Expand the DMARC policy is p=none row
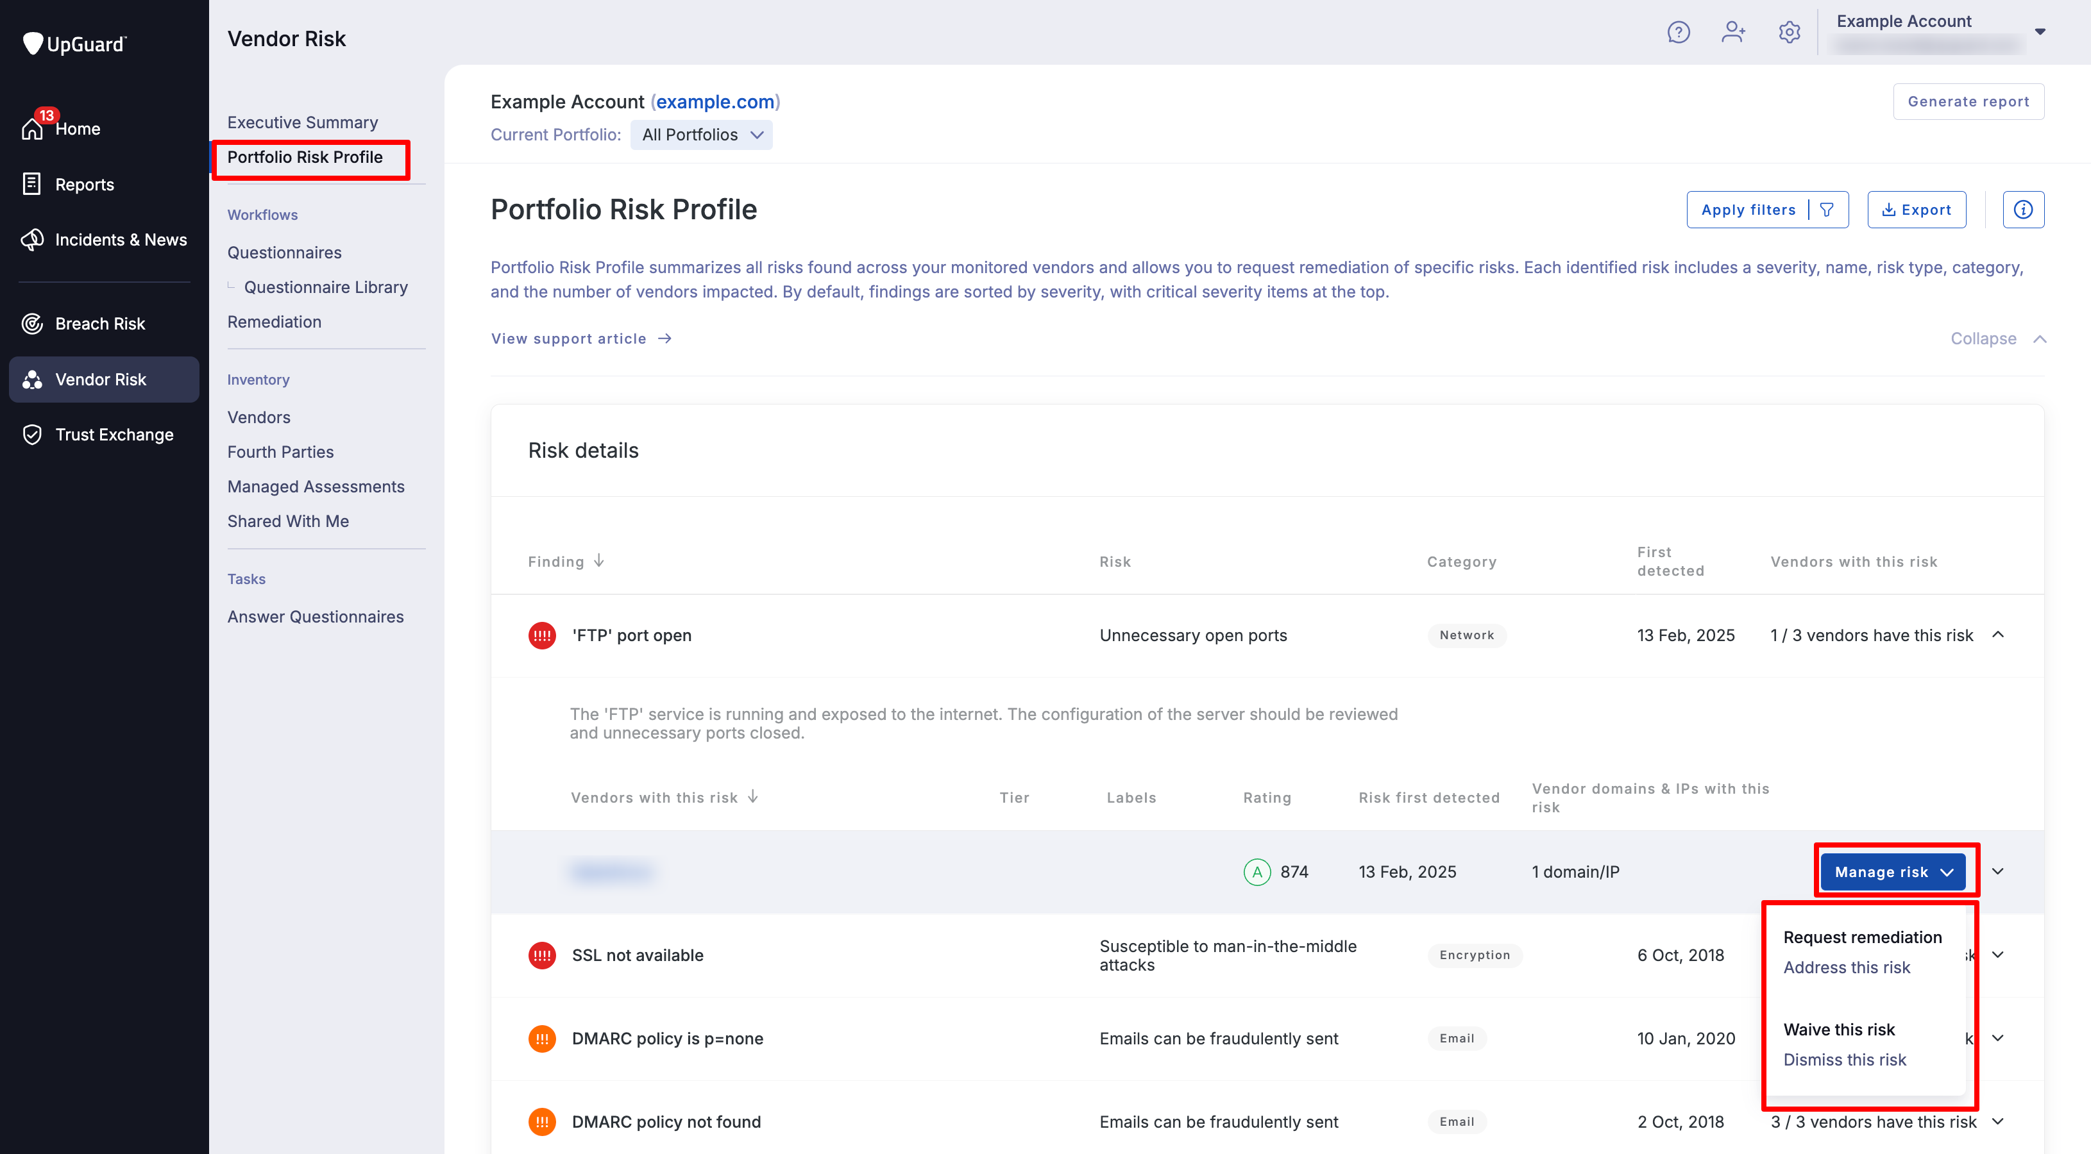The width and height of the screenshot is (2091, 1154). pos(1997,1039)
